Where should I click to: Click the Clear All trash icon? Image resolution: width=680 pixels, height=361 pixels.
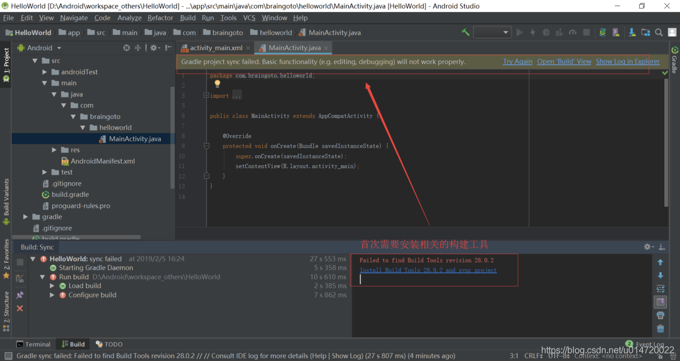click(660, 329)
